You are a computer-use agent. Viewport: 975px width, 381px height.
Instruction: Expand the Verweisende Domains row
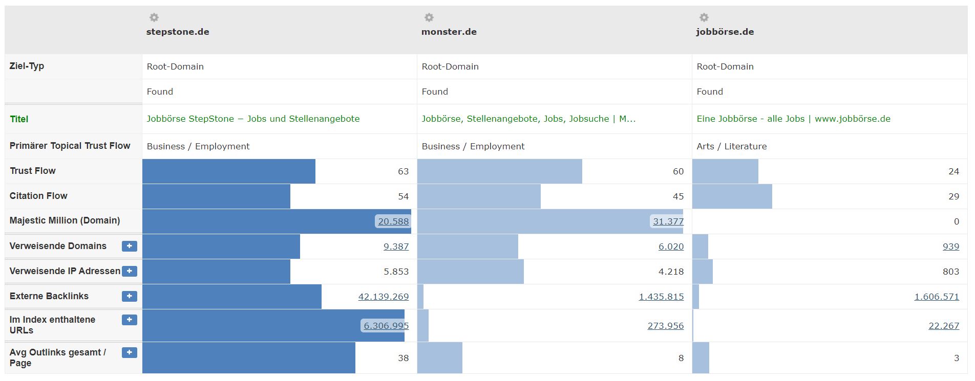pos(130,246)
